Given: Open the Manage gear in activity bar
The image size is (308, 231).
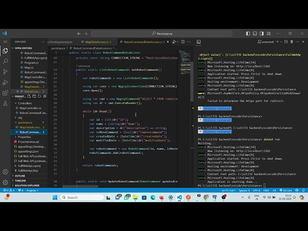Looking at the screenshot, I should coord(5,182).
